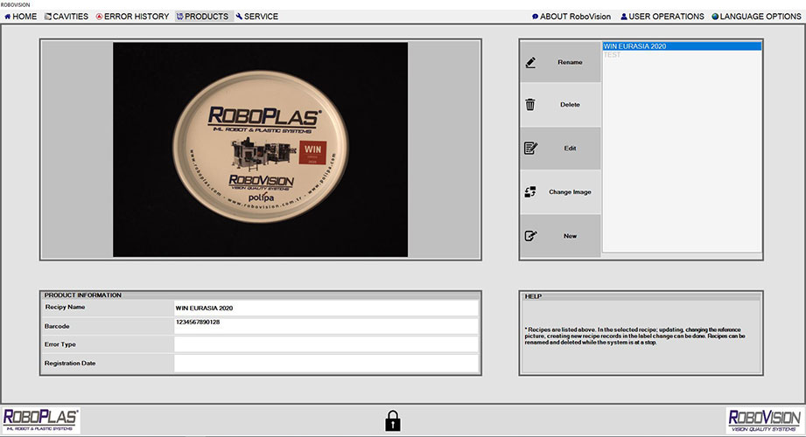Open USER OPERATIONS menu
Image resolution: width=806 pixels, height=437 pixels.
(x=662, y=17)
